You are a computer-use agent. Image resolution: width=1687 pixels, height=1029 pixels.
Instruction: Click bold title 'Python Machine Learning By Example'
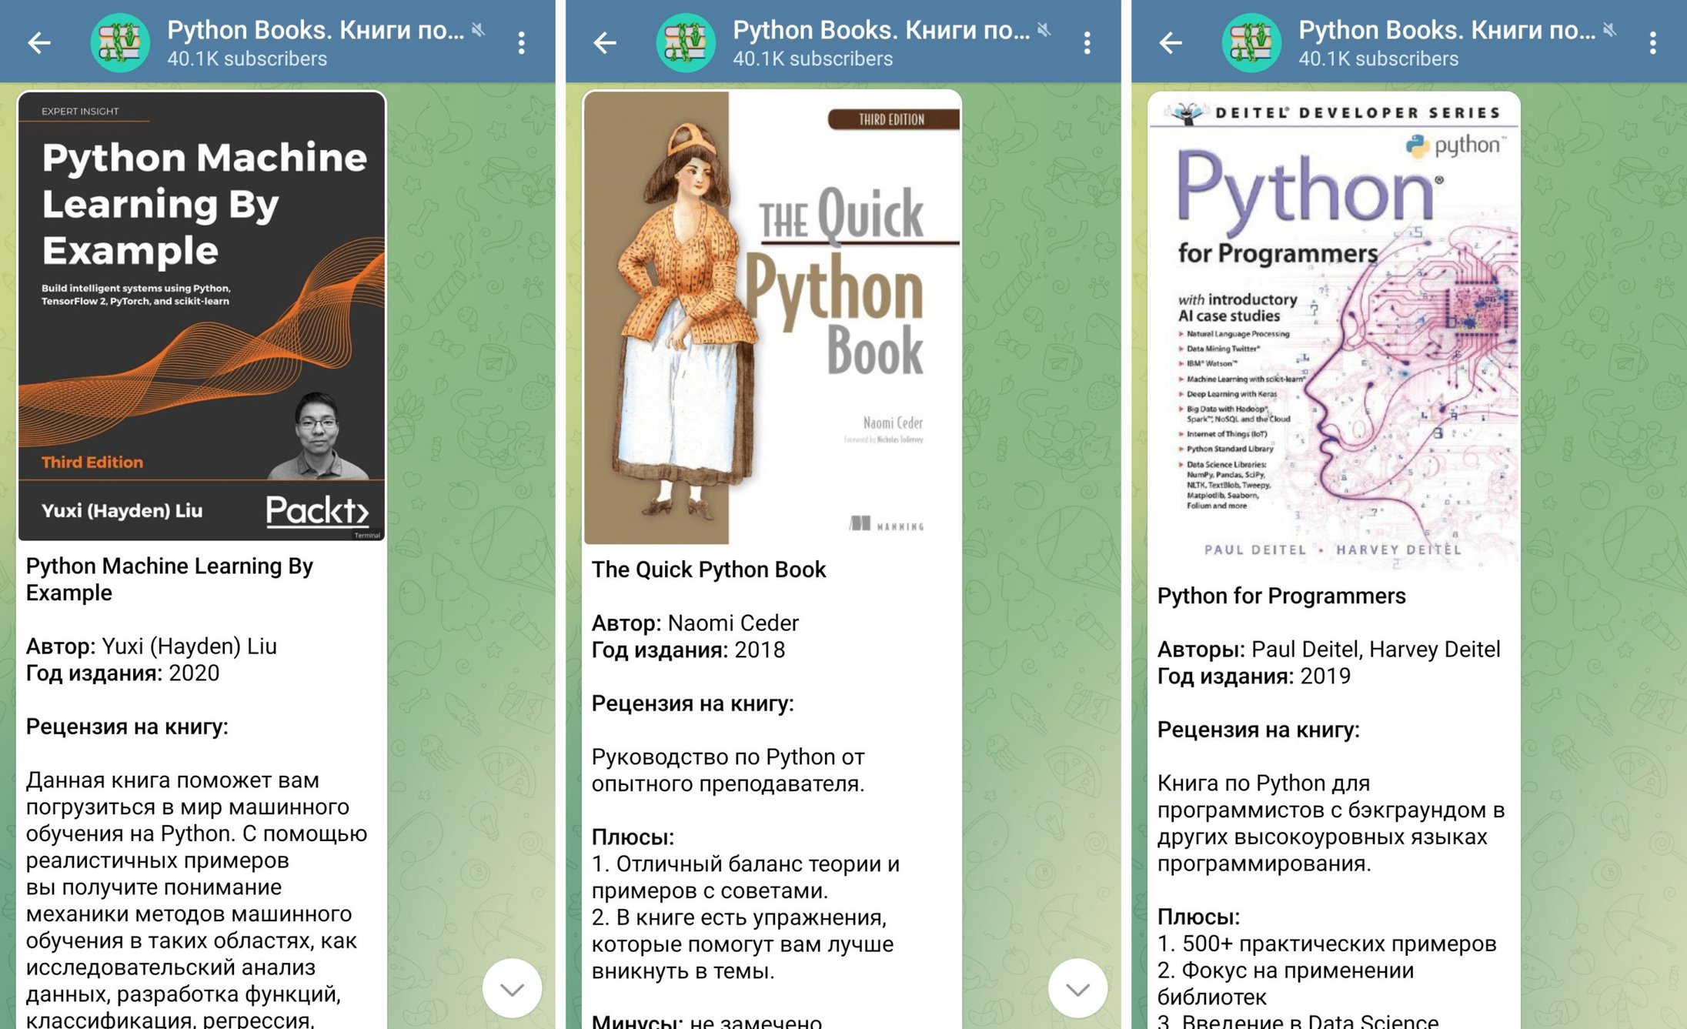click(169, 579)
